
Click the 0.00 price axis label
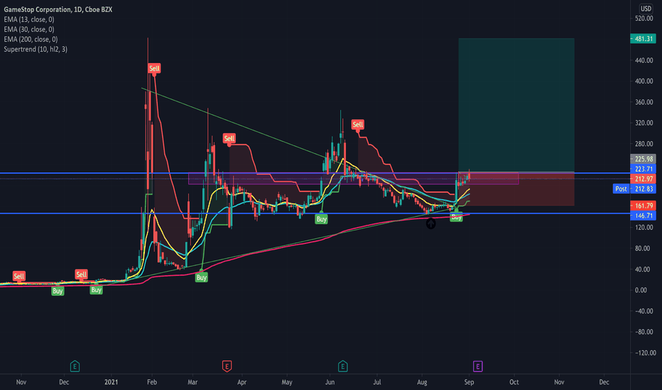click(x=641, y=290)
